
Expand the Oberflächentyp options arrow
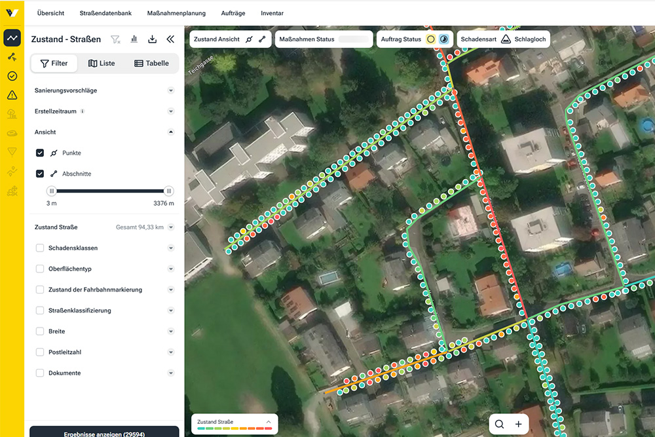coord(171,269)
